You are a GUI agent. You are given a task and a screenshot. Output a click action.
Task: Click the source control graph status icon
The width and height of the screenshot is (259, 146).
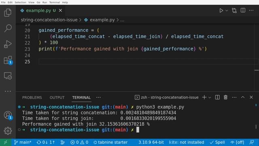coord(62,142)
